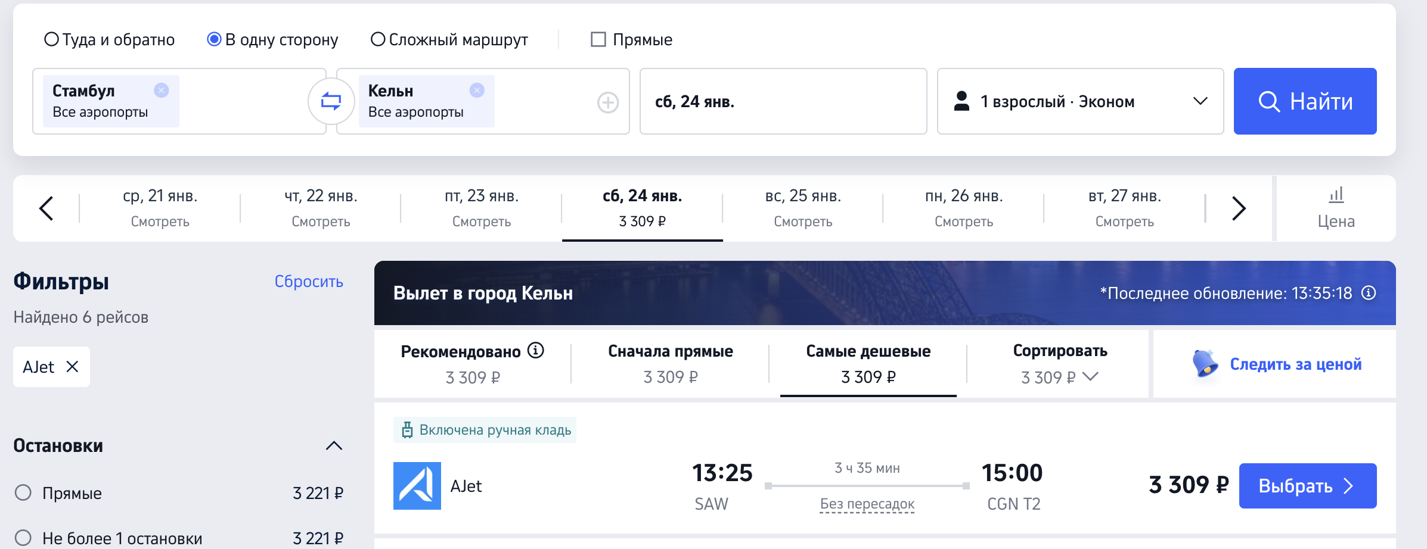Clear the Кельн destination field
This screenshot has width=1427, height=549.
[476, 90]
